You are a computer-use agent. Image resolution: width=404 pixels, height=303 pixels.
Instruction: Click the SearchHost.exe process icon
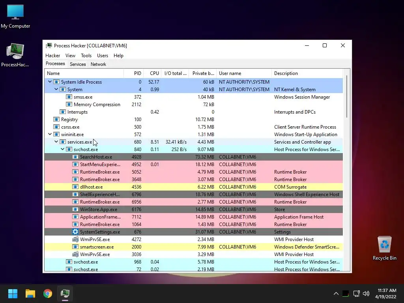tap(75, 157)
